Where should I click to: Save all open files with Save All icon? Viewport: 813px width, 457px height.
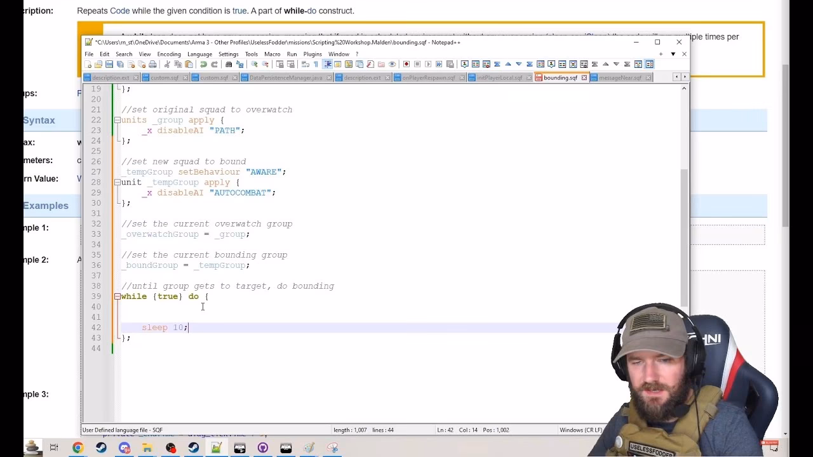tap(121, 64)
